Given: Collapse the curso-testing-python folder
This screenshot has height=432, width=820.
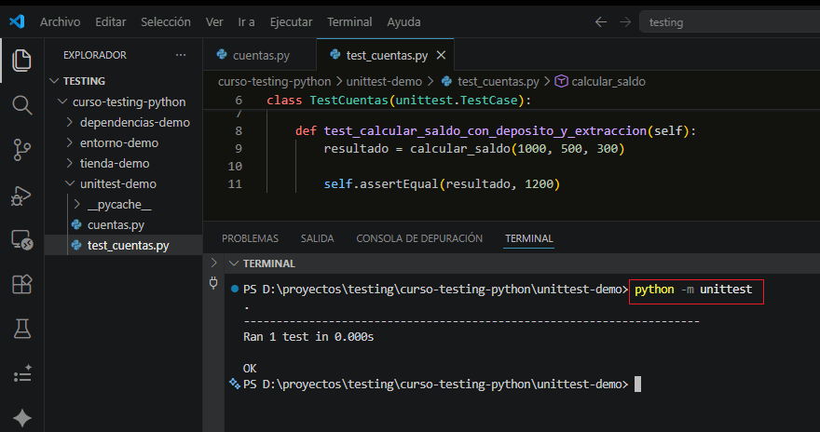Looking at the screenshot, I should 62,101.
